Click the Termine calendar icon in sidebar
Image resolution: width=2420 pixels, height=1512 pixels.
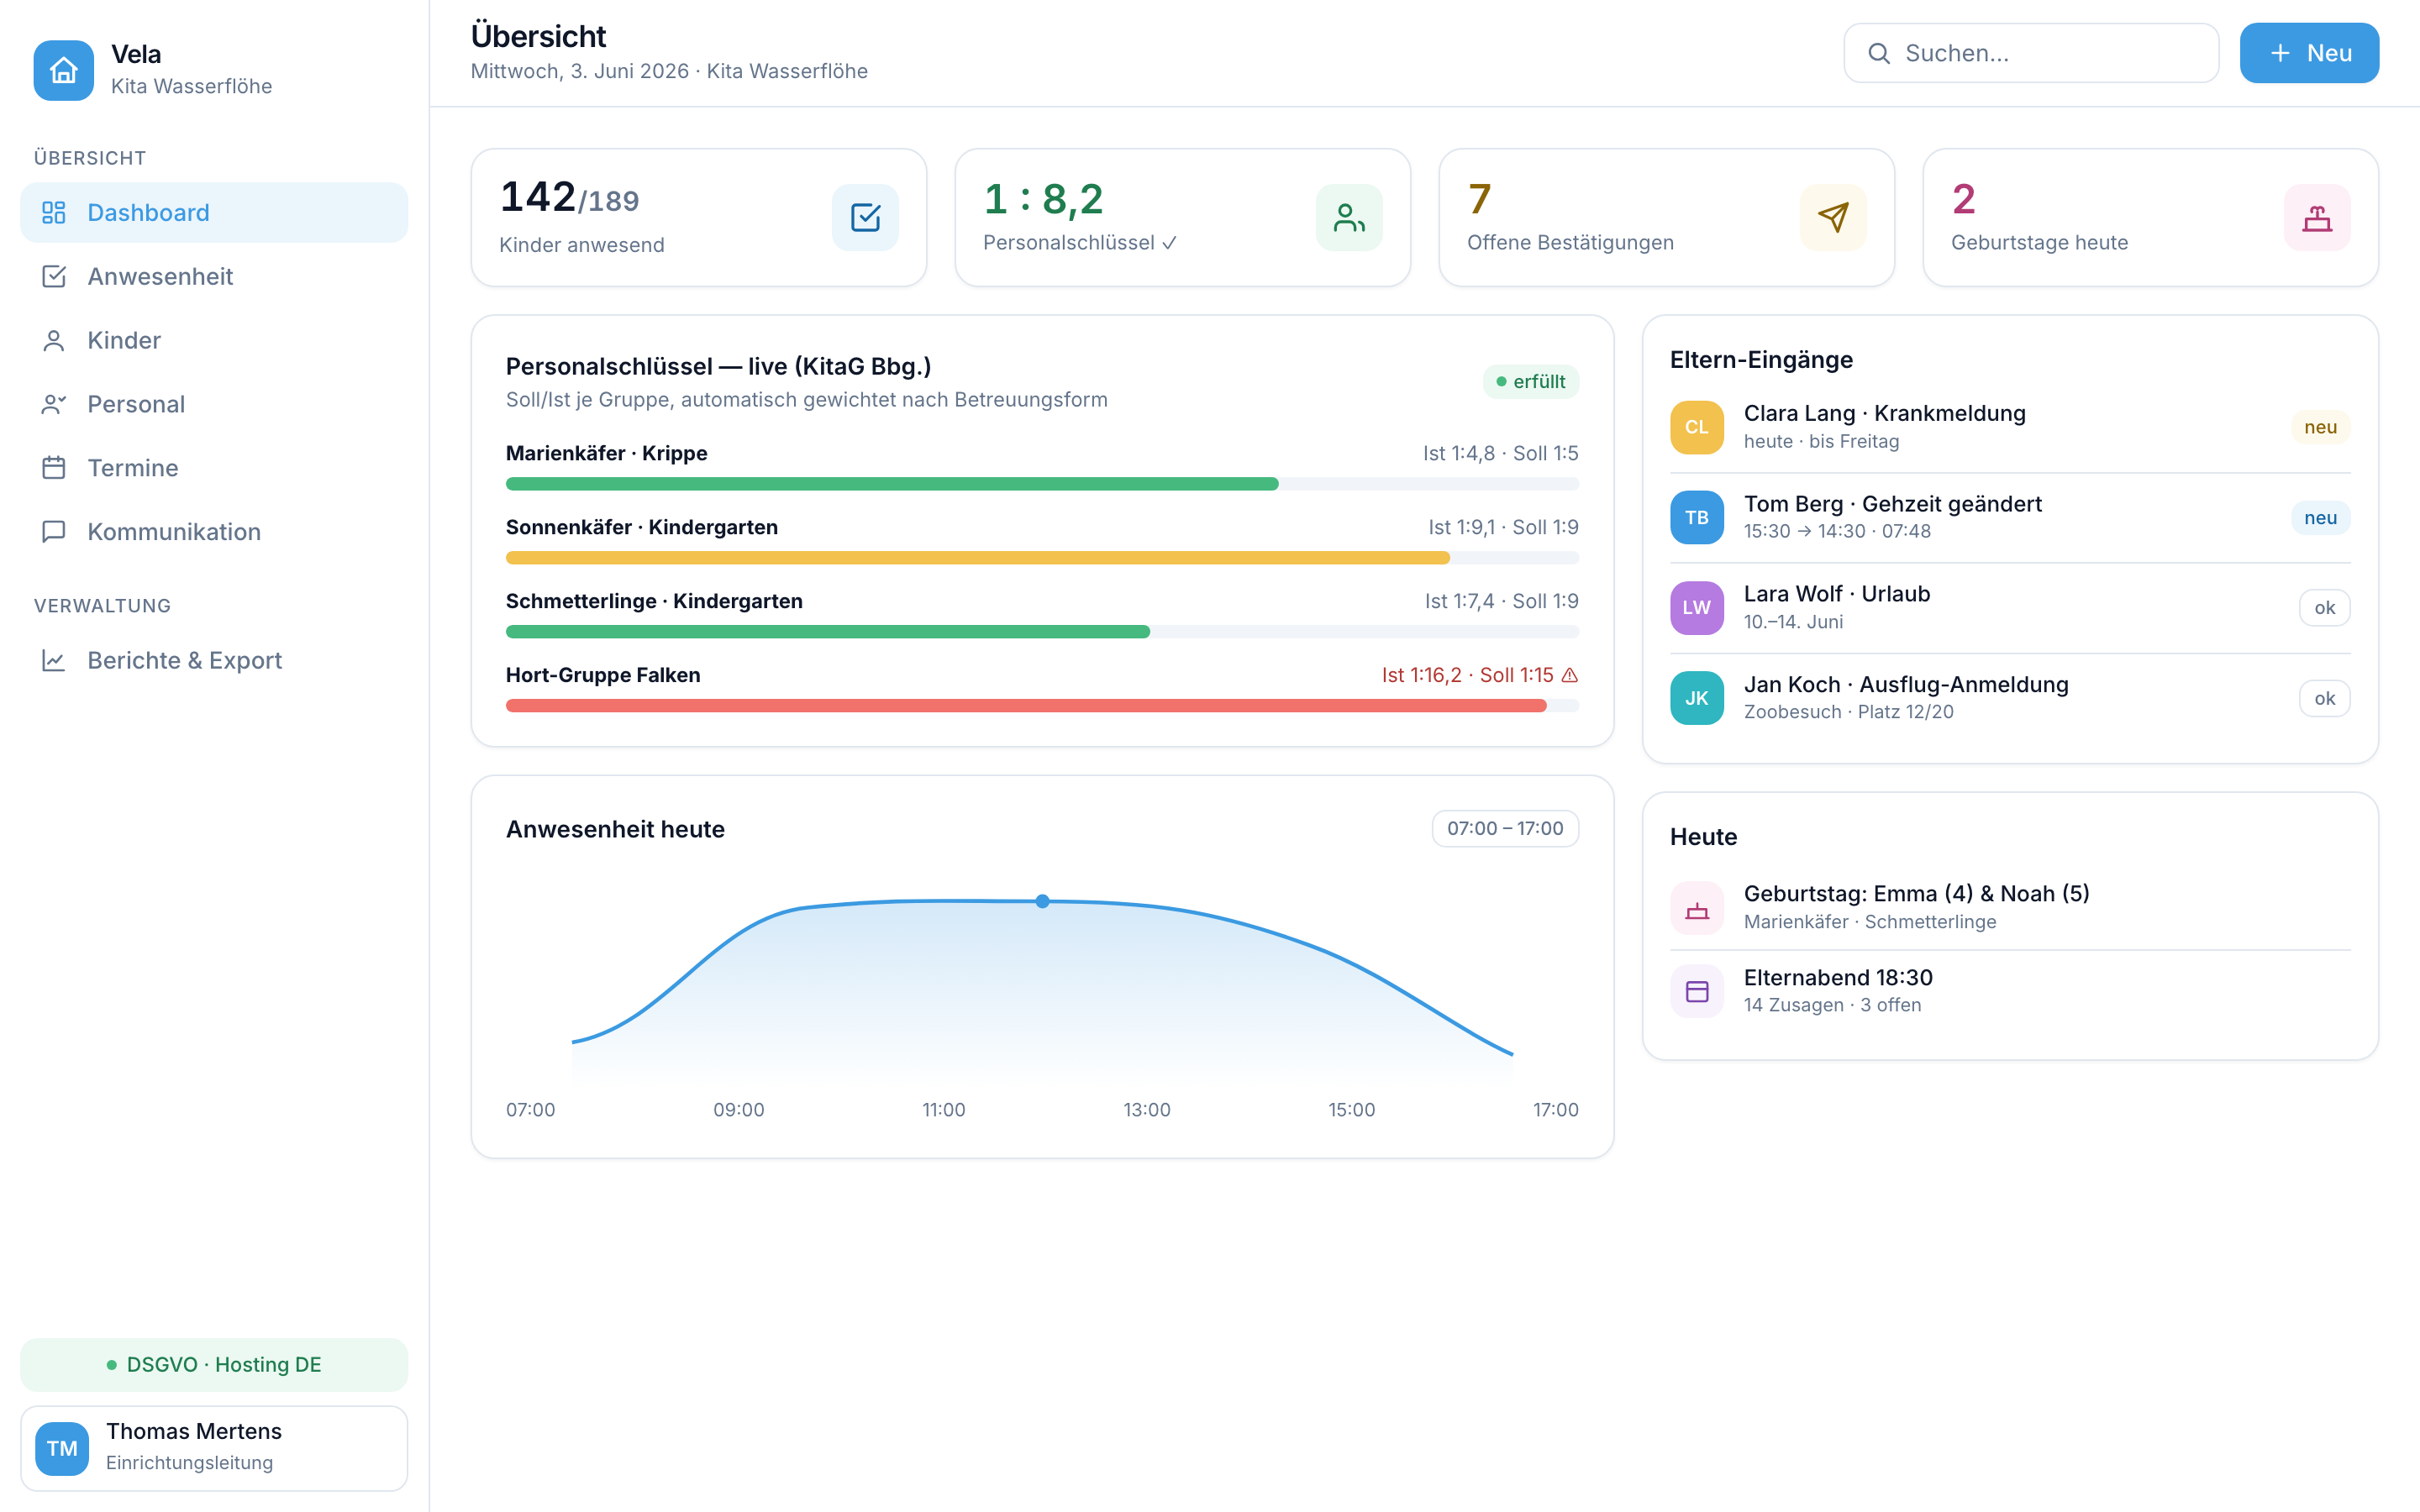54,468
